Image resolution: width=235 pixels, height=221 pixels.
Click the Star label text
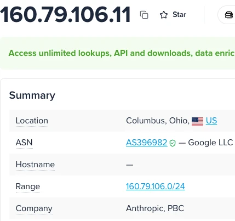(x=180, y=15)
